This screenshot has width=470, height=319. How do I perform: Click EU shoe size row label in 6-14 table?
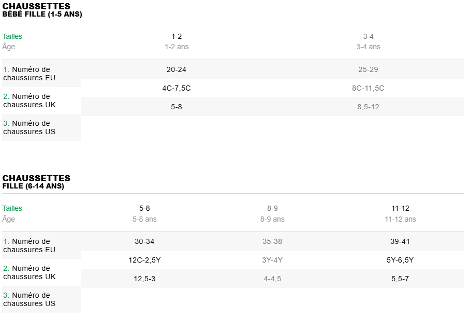pos(30,245)
